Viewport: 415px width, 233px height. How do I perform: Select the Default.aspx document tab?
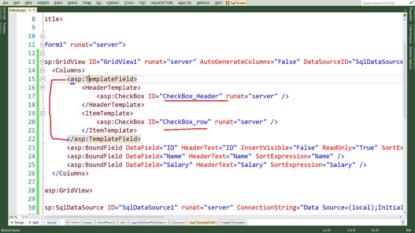[x=18, y=10]
